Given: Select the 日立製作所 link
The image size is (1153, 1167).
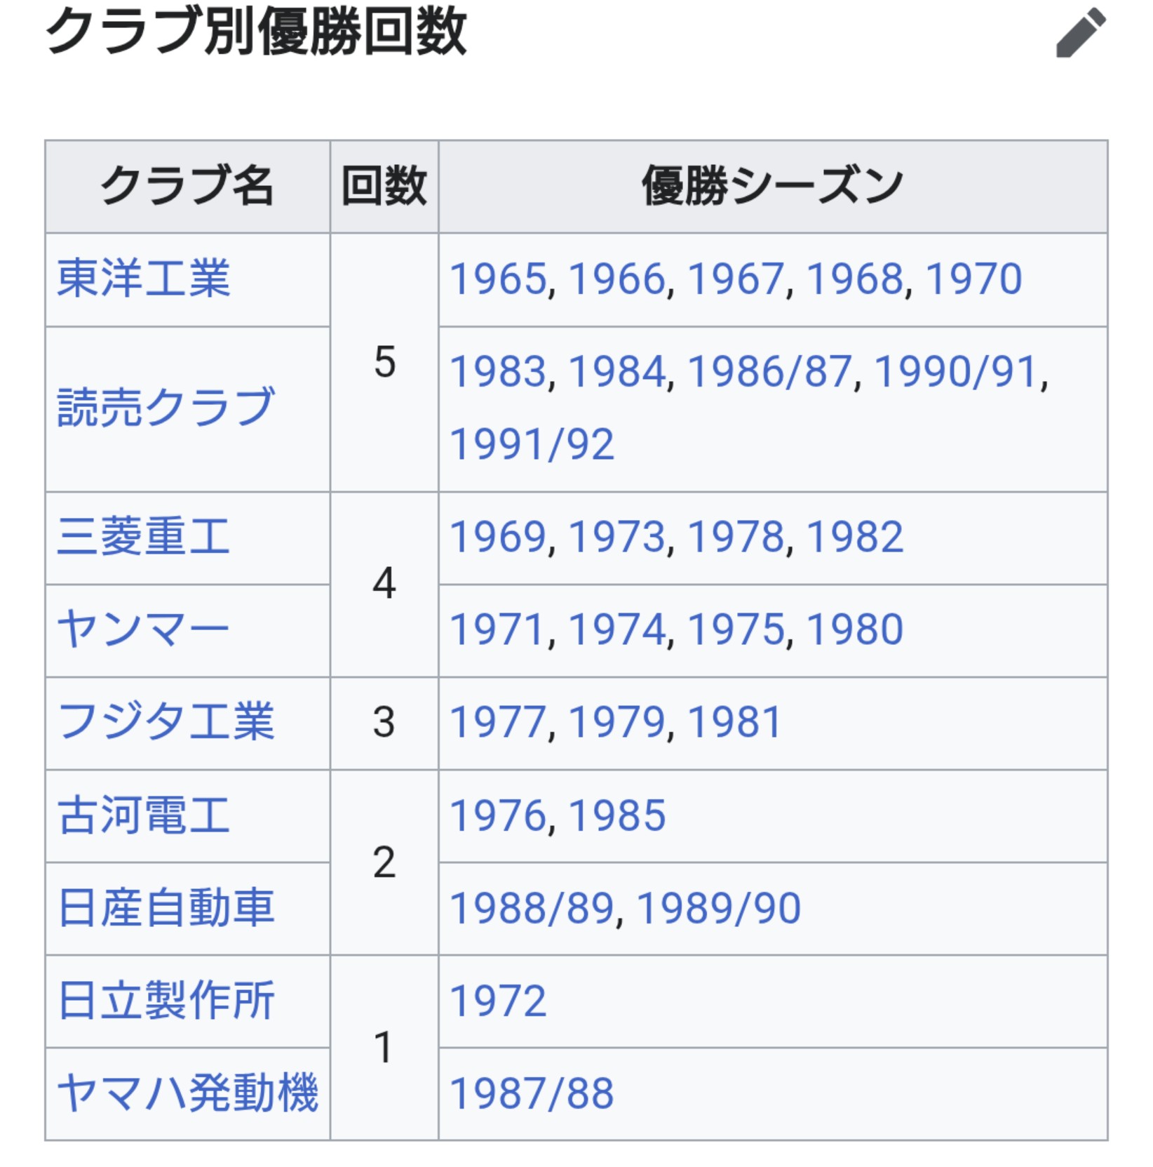Looking at the screenshot, I should [166, 1001].
